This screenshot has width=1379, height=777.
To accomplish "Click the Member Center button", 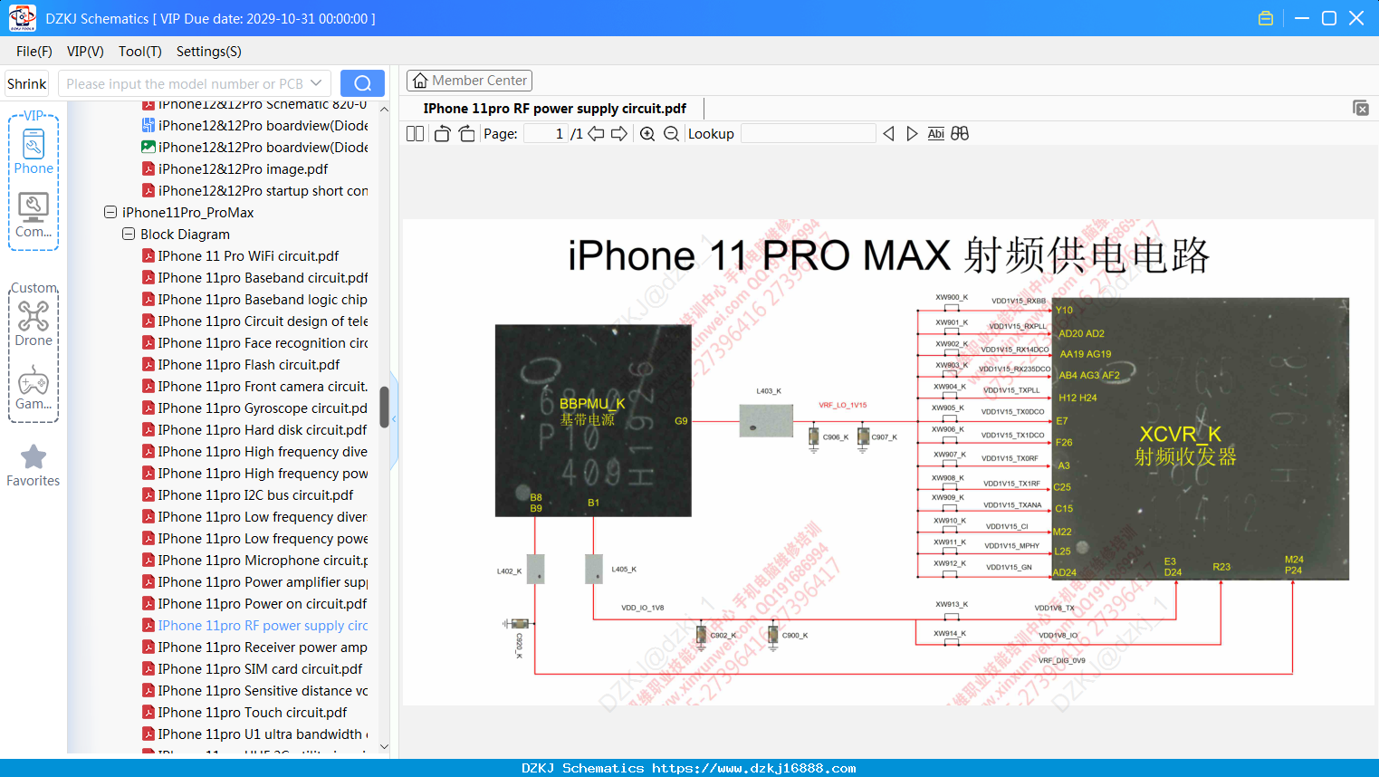I will pos(469,81).
